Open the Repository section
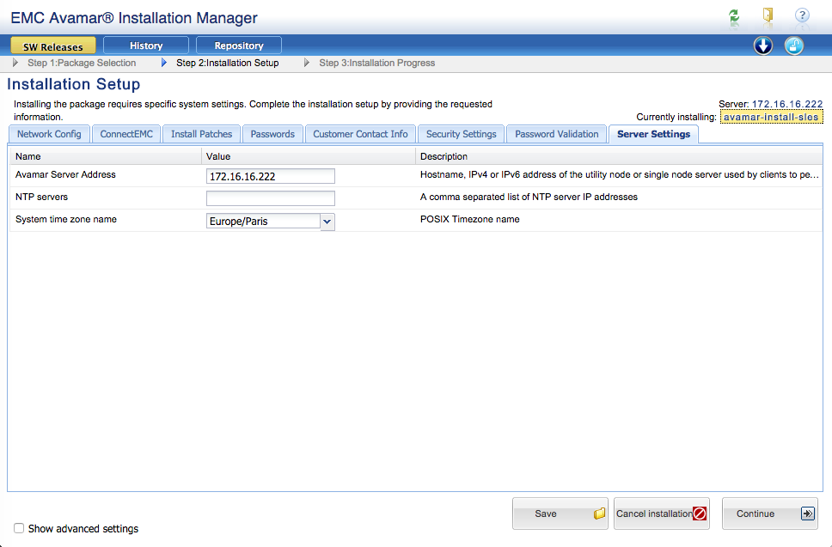Image resolution: width=832 pixels, height=547 pixels. (239, 46)
